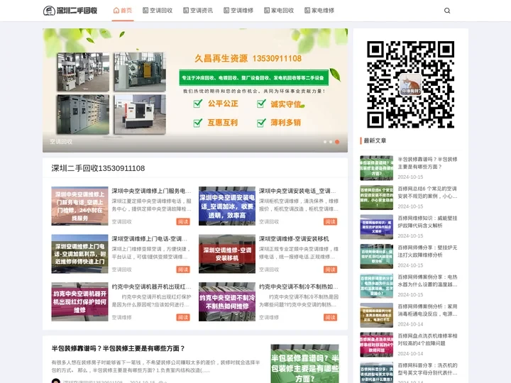Screen dimensions: 511x383
Task: Click 阅读 button for 深圳空调维修上门电话 article
Action: pos(183,270)
